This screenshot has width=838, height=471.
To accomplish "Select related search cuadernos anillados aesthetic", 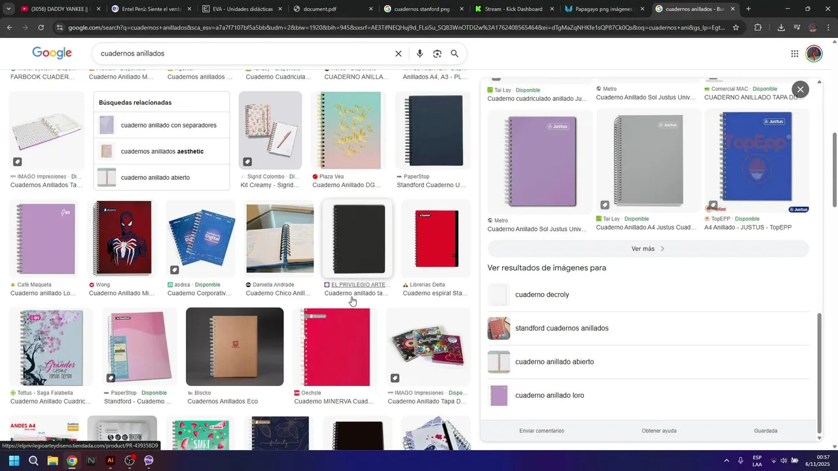I will coord(162,151).
